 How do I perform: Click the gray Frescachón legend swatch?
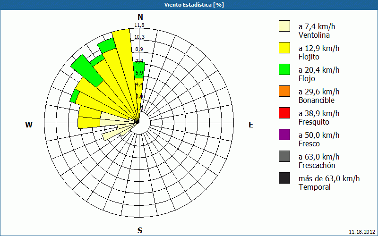click(284, 156)
